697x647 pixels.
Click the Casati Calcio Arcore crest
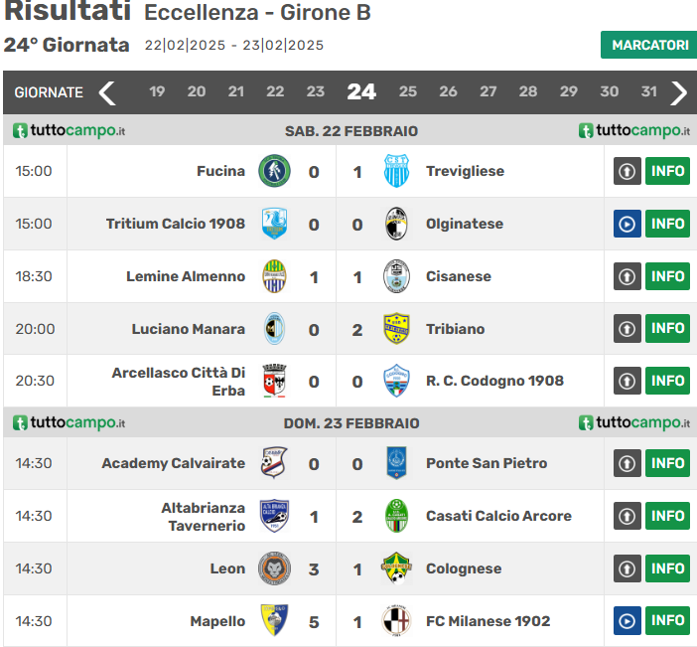(396, 516)
